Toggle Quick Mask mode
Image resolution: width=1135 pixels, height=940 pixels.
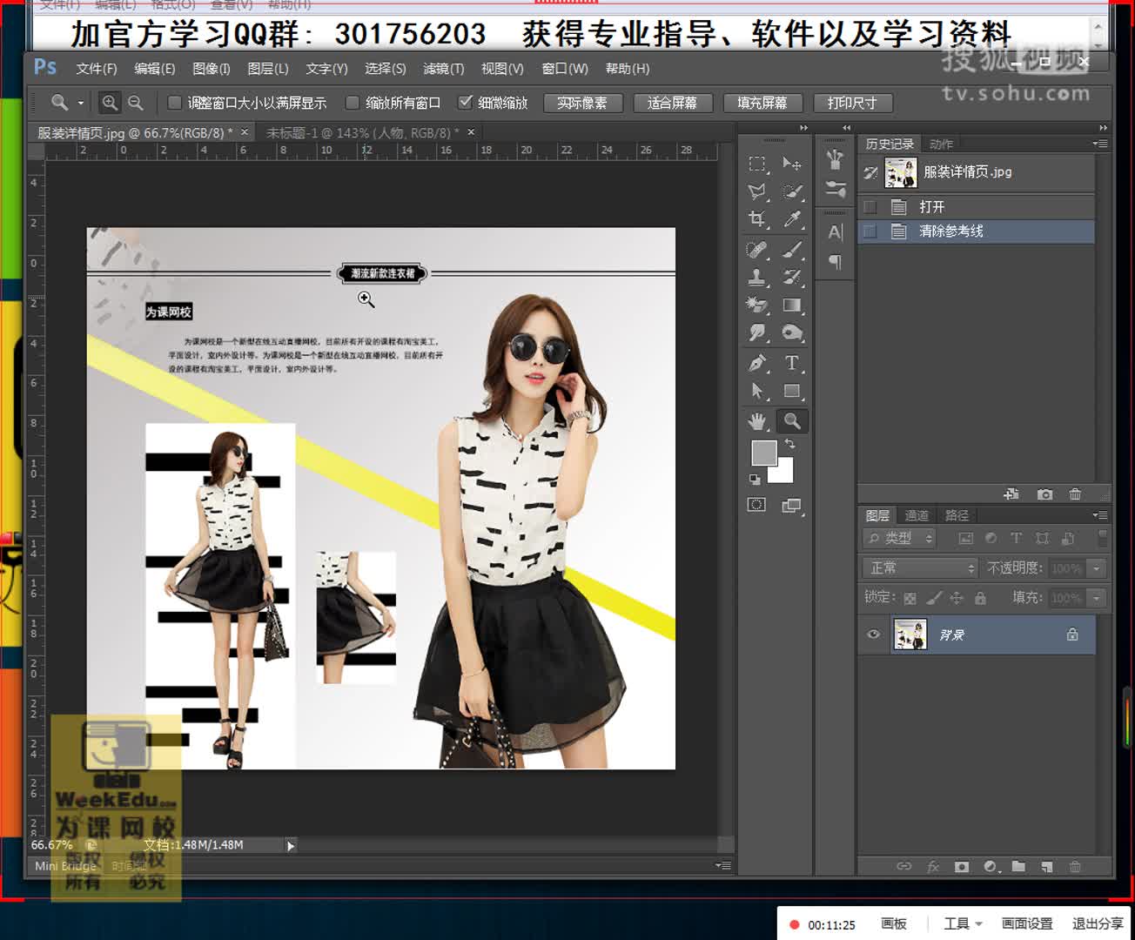756,505
